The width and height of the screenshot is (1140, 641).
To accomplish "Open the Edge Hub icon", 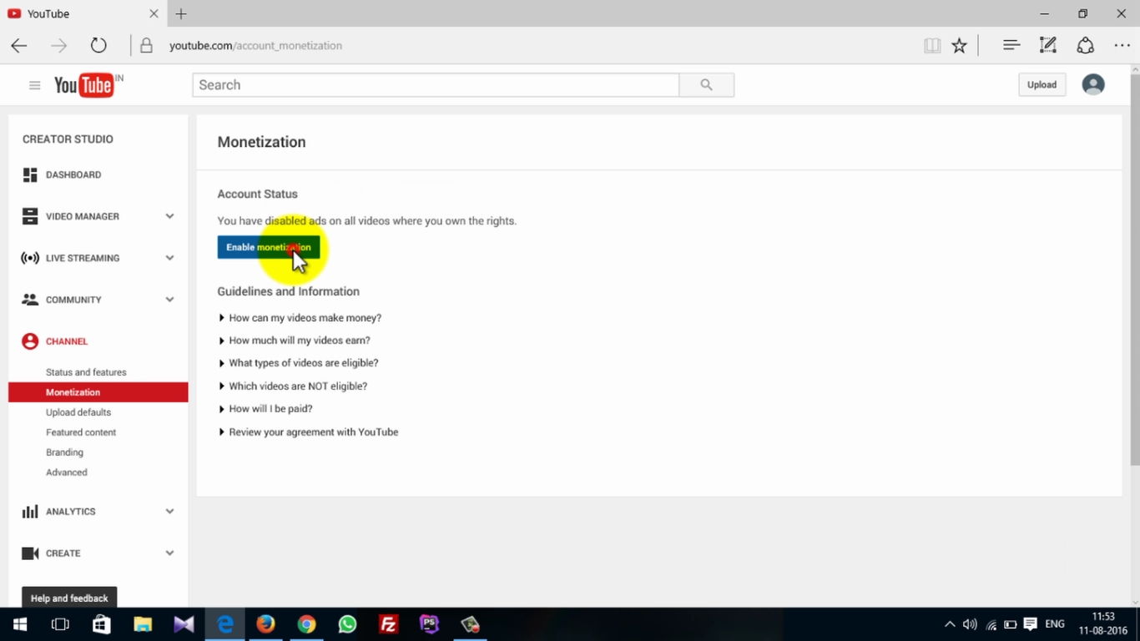I will [1011, 45].
